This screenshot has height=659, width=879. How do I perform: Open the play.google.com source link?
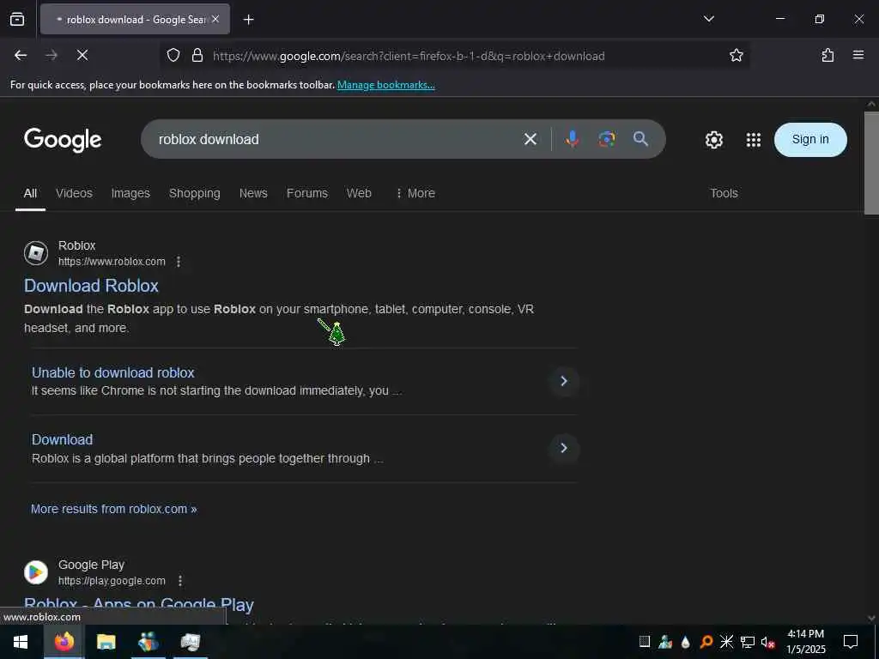pyautogui.click(x=112, y=581)
